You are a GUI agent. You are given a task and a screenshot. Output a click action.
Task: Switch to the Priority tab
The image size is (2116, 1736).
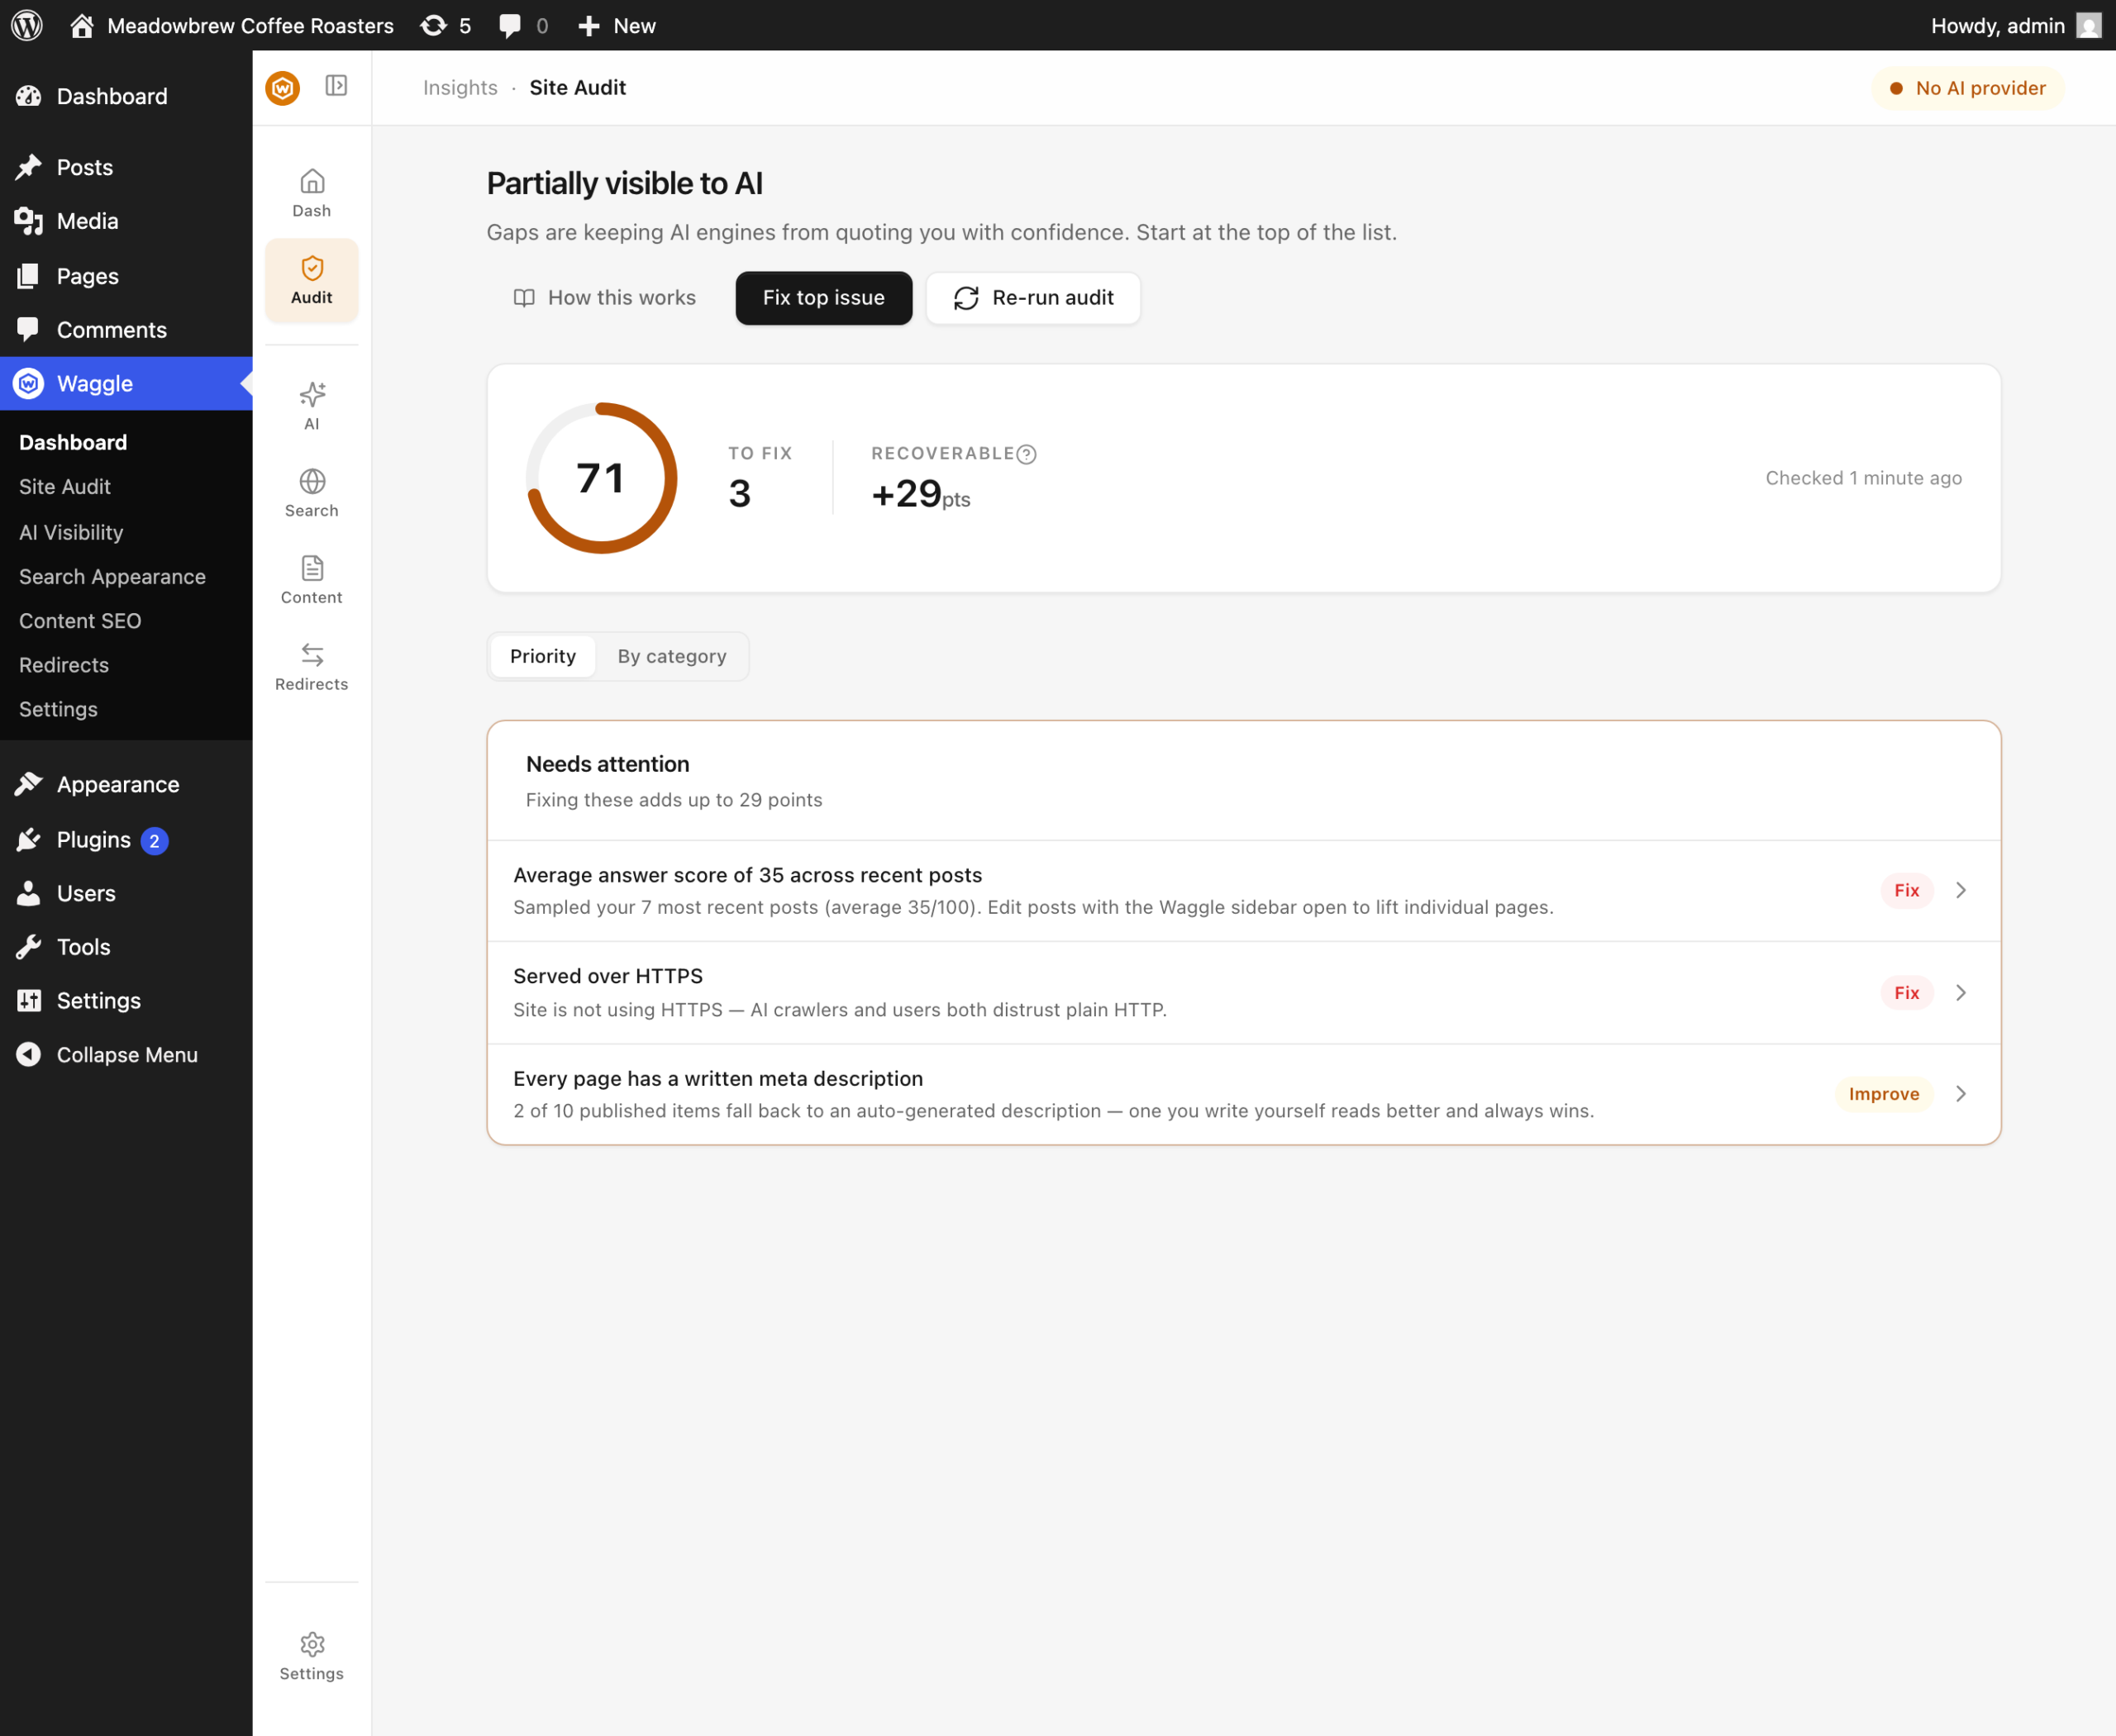tap(543, 656)
